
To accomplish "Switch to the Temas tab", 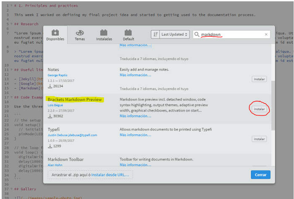I will pyautogui.click(x=80, y=35).
